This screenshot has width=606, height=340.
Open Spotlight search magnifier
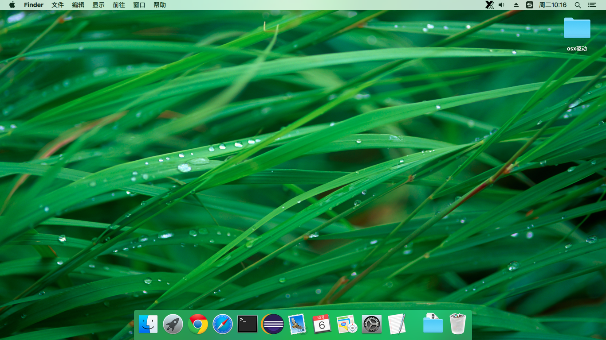pyautogui.click(x=578, y=5)
